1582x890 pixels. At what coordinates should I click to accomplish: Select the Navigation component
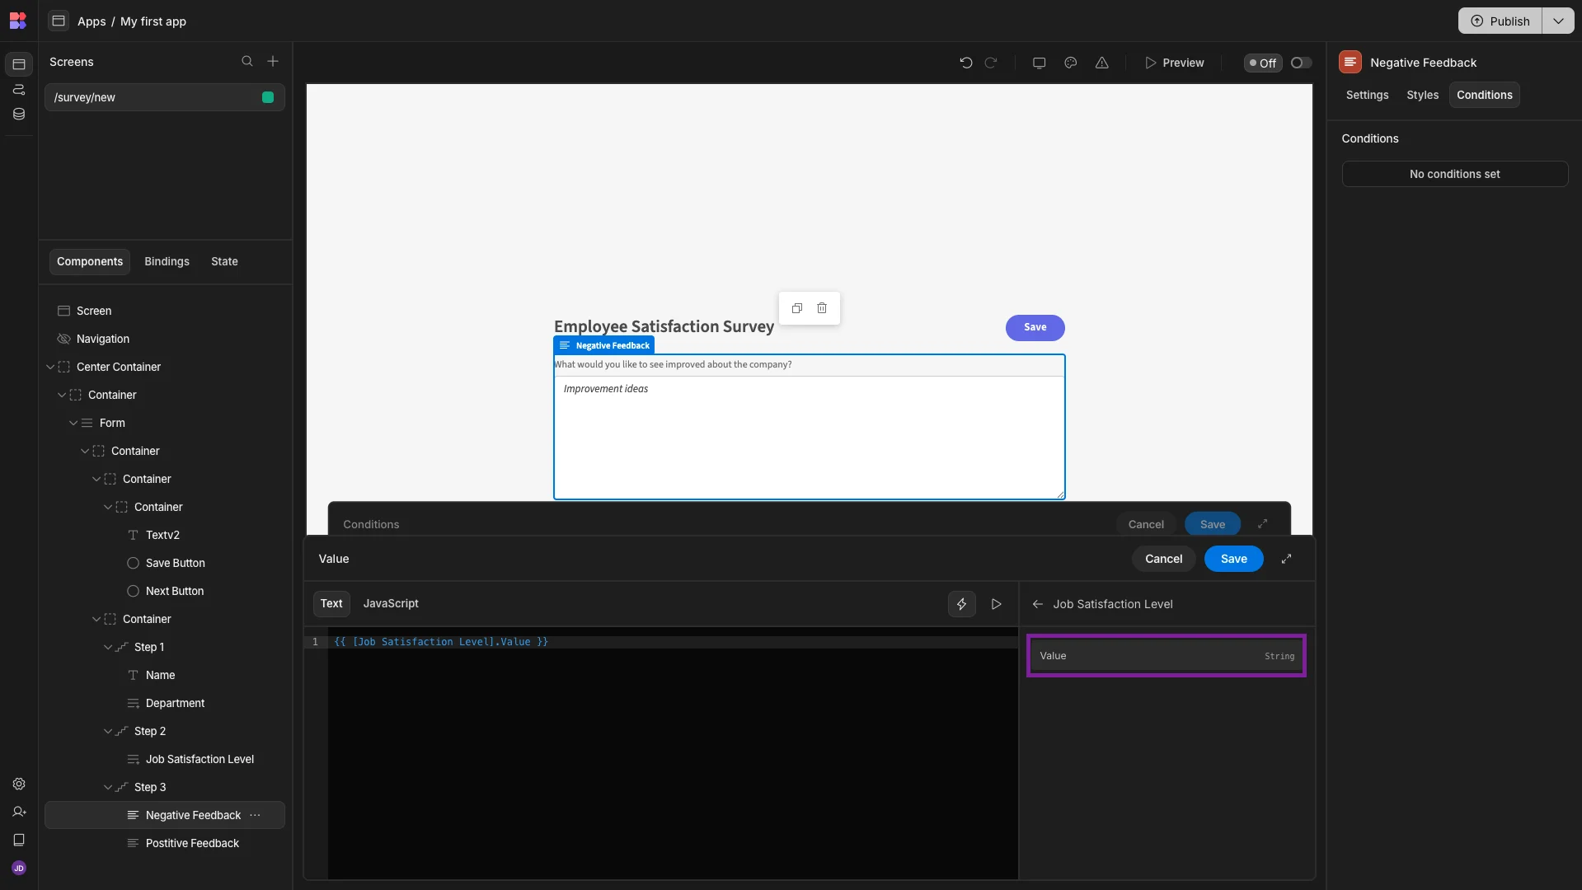click(x=102, y=339)
